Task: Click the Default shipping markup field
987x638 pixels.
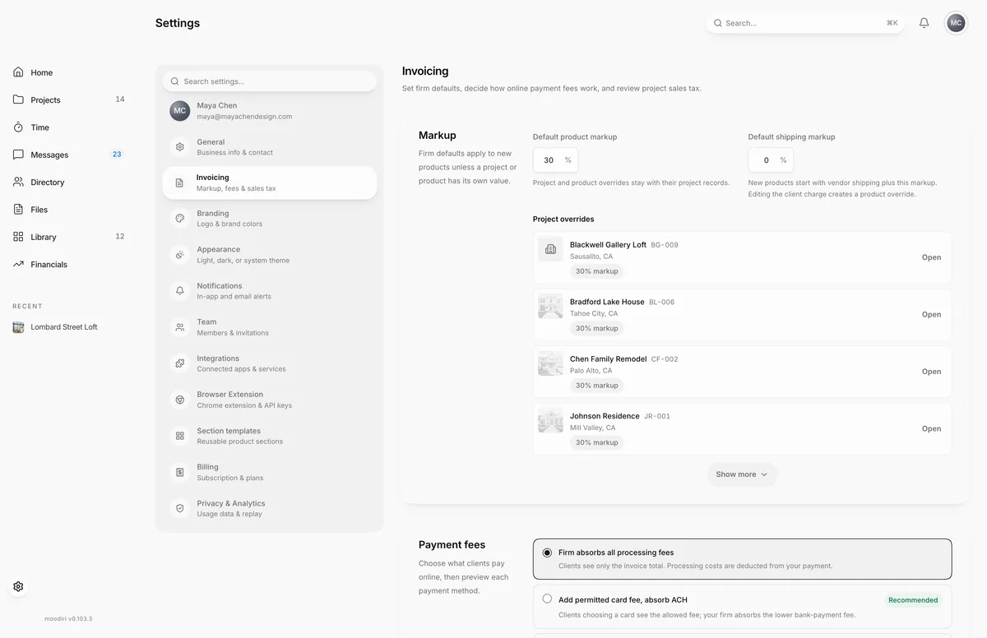Action: 771,160
